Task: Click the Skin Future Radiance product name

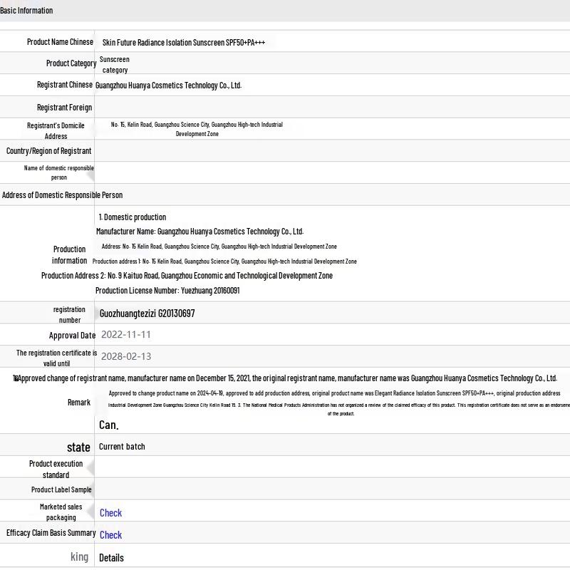Action: (183, 43)
